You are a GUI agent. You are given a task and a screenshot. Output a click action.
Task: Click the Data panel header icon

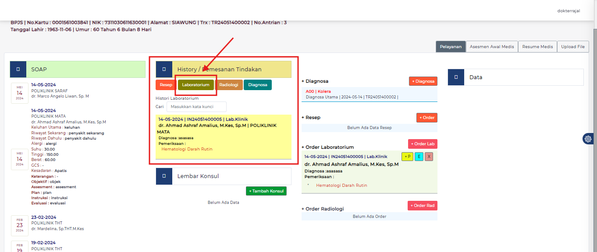click(x=456, y=77)
